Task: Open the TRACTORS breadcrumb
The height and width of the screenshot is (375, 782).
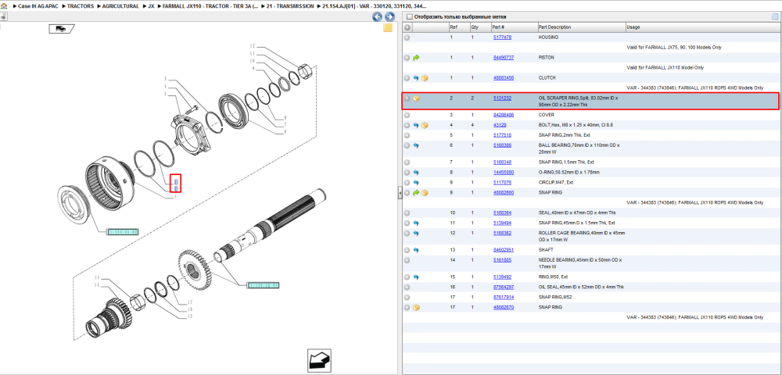Action: click(80, 6)
